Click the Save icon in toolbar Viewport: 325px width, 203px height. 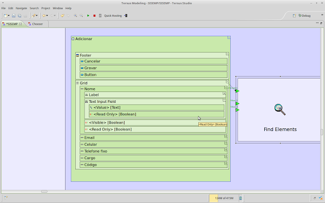click(x=14, y=16)
